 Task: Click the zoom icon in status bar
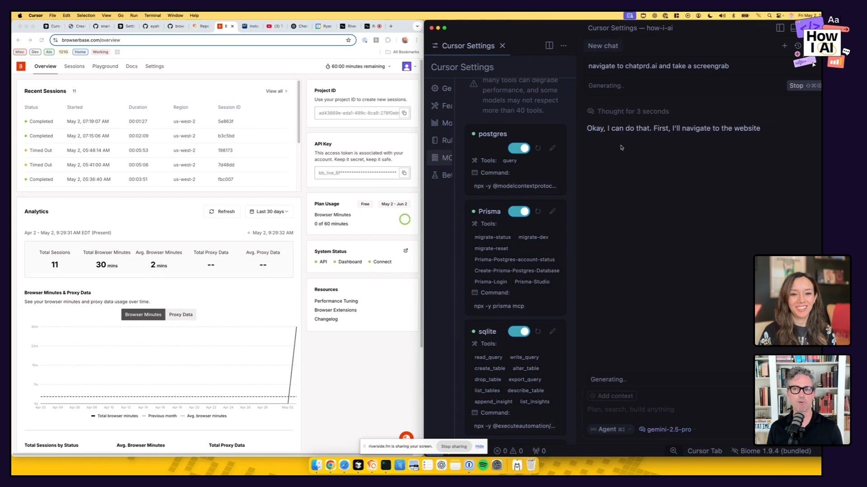tap(673, 451)
